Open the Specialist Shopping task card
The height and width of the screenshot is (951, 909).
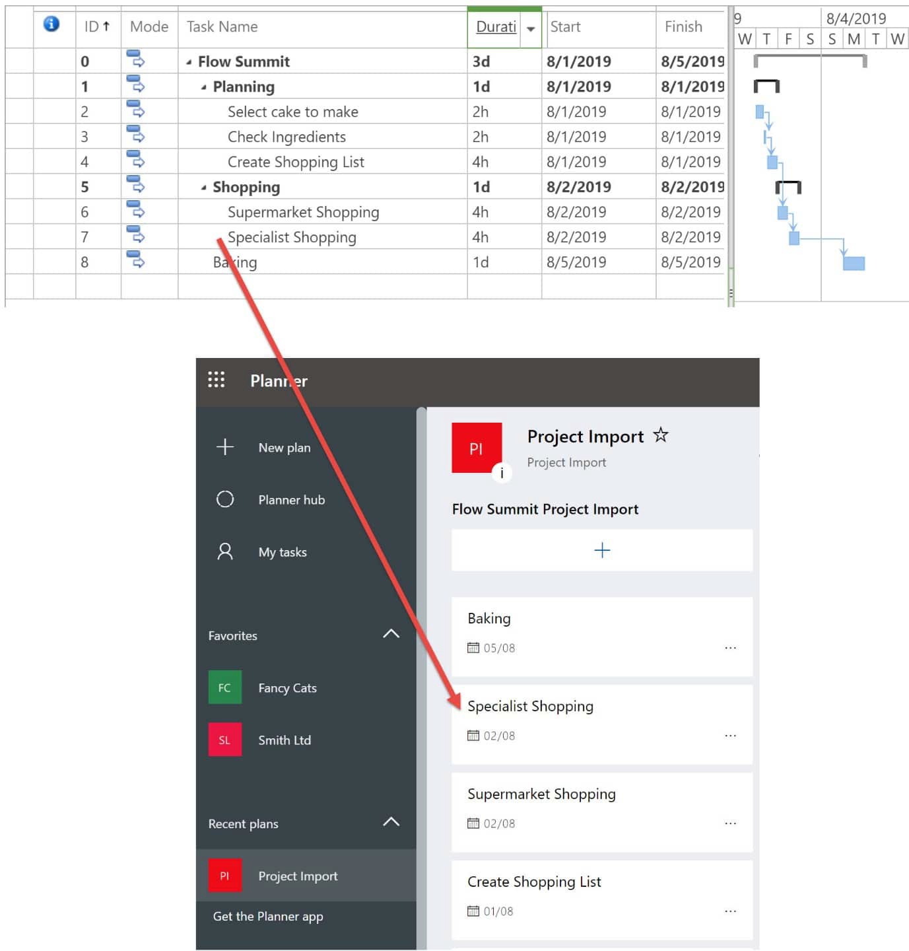(x=602, y=724)
